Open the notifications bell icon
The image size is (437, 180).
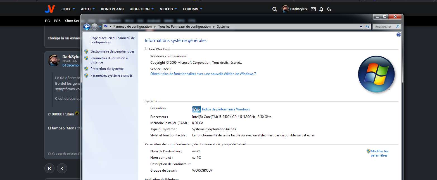click(x=321, y=9)
